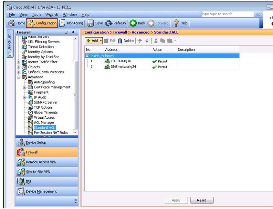The width and height of the screenshot is (273, 209).
Task: Expand the Certificate Management tree node
Action: click(x=25, y=87)
